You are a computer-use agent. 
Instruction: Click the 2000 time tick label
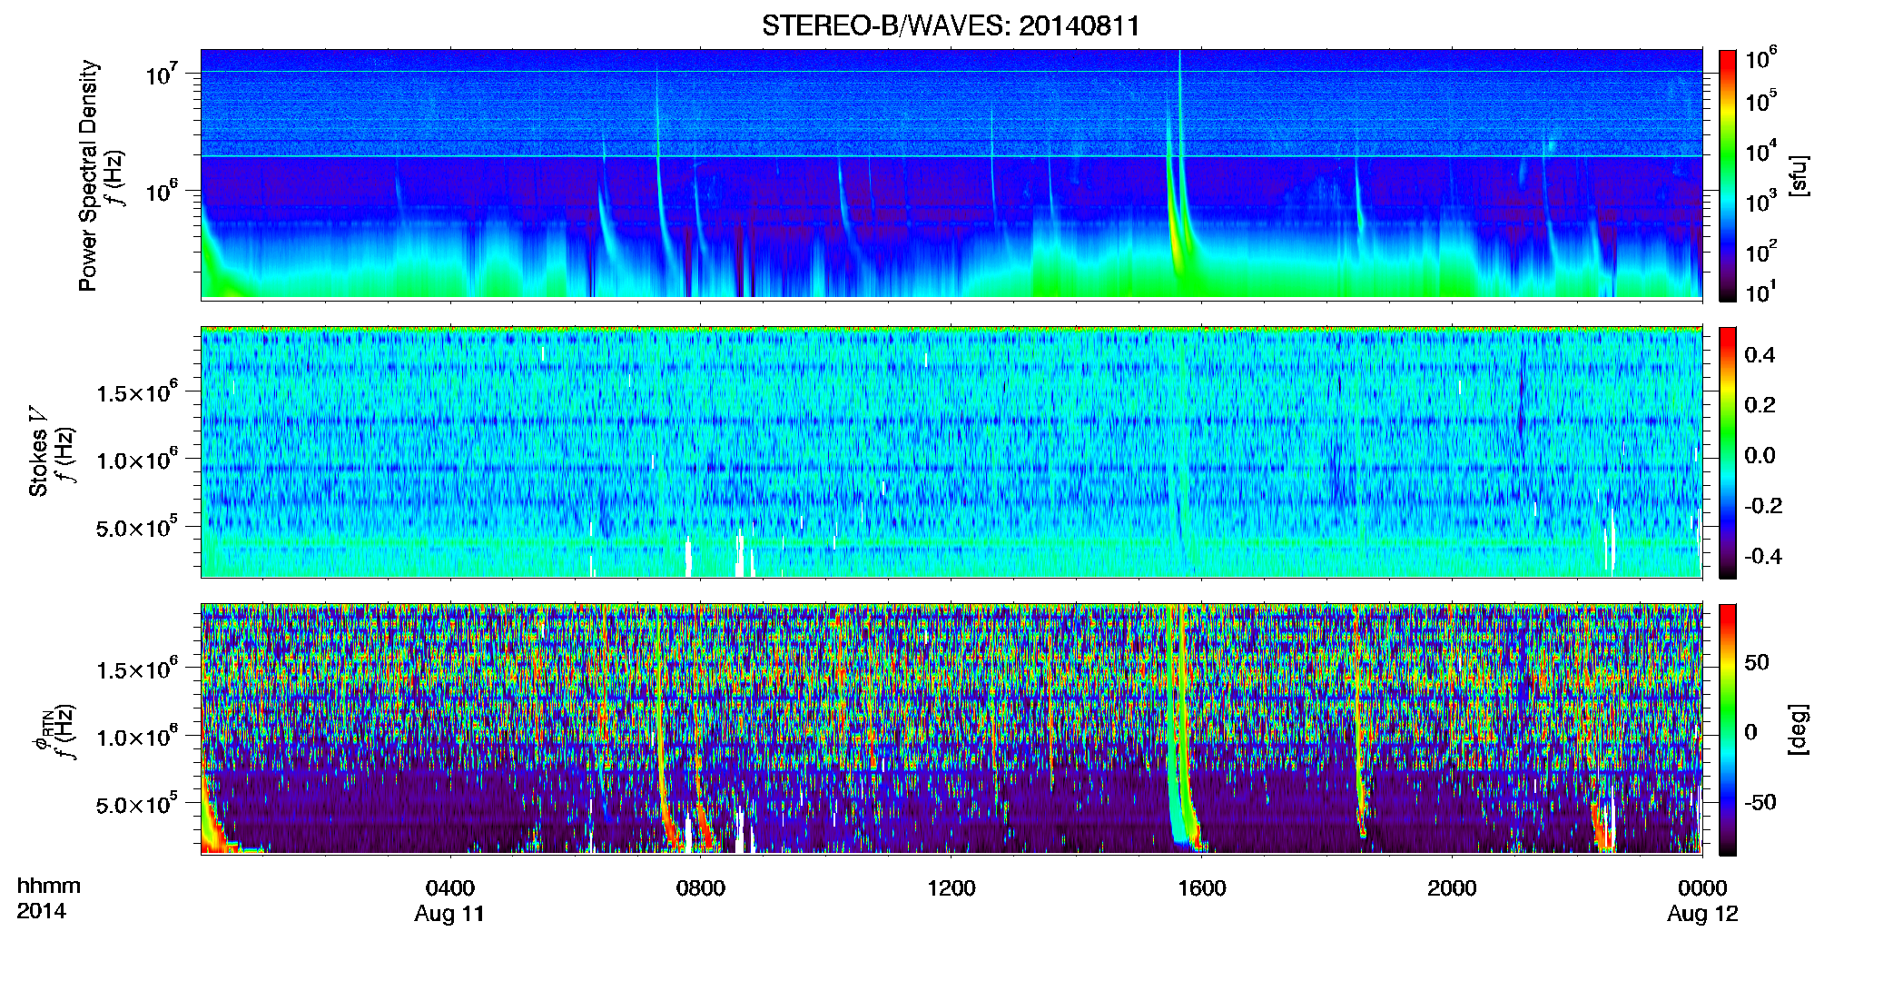coord(1452,887)
